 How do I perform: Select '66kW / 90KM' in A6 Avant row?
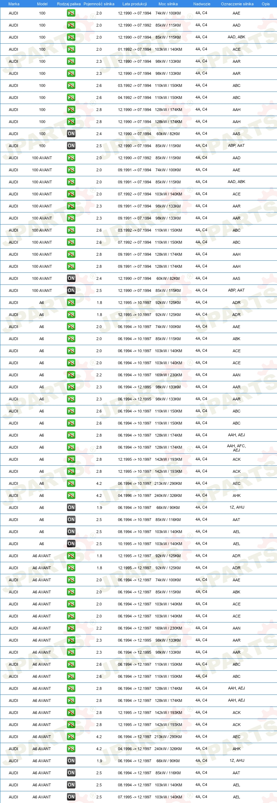pos(168,761)
